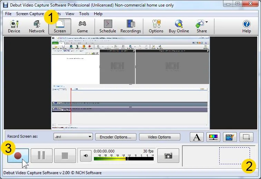Click the status bar version text

tap(52, 173)
